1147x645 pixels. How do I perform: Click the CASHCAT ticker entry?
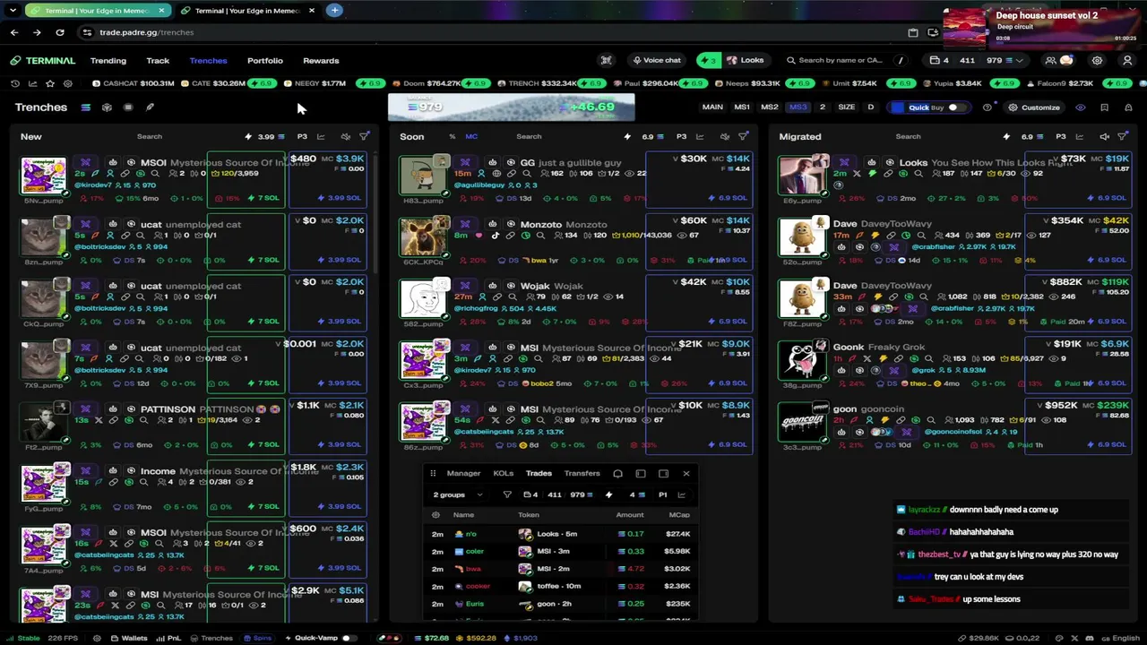pos(134,83)
